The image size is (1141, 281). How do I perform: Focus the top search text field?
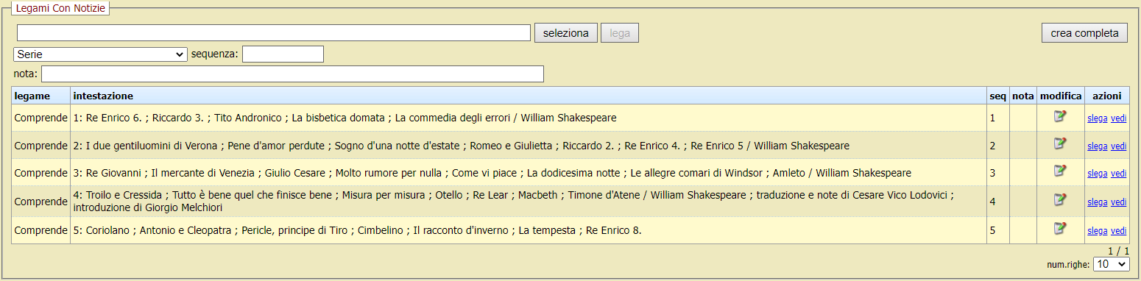(x=274, y=33)
